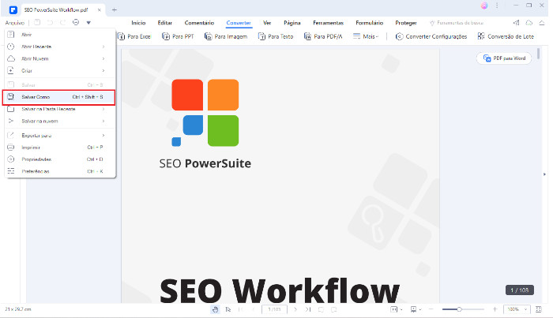Go to the previous page arrow

point(254,309)
